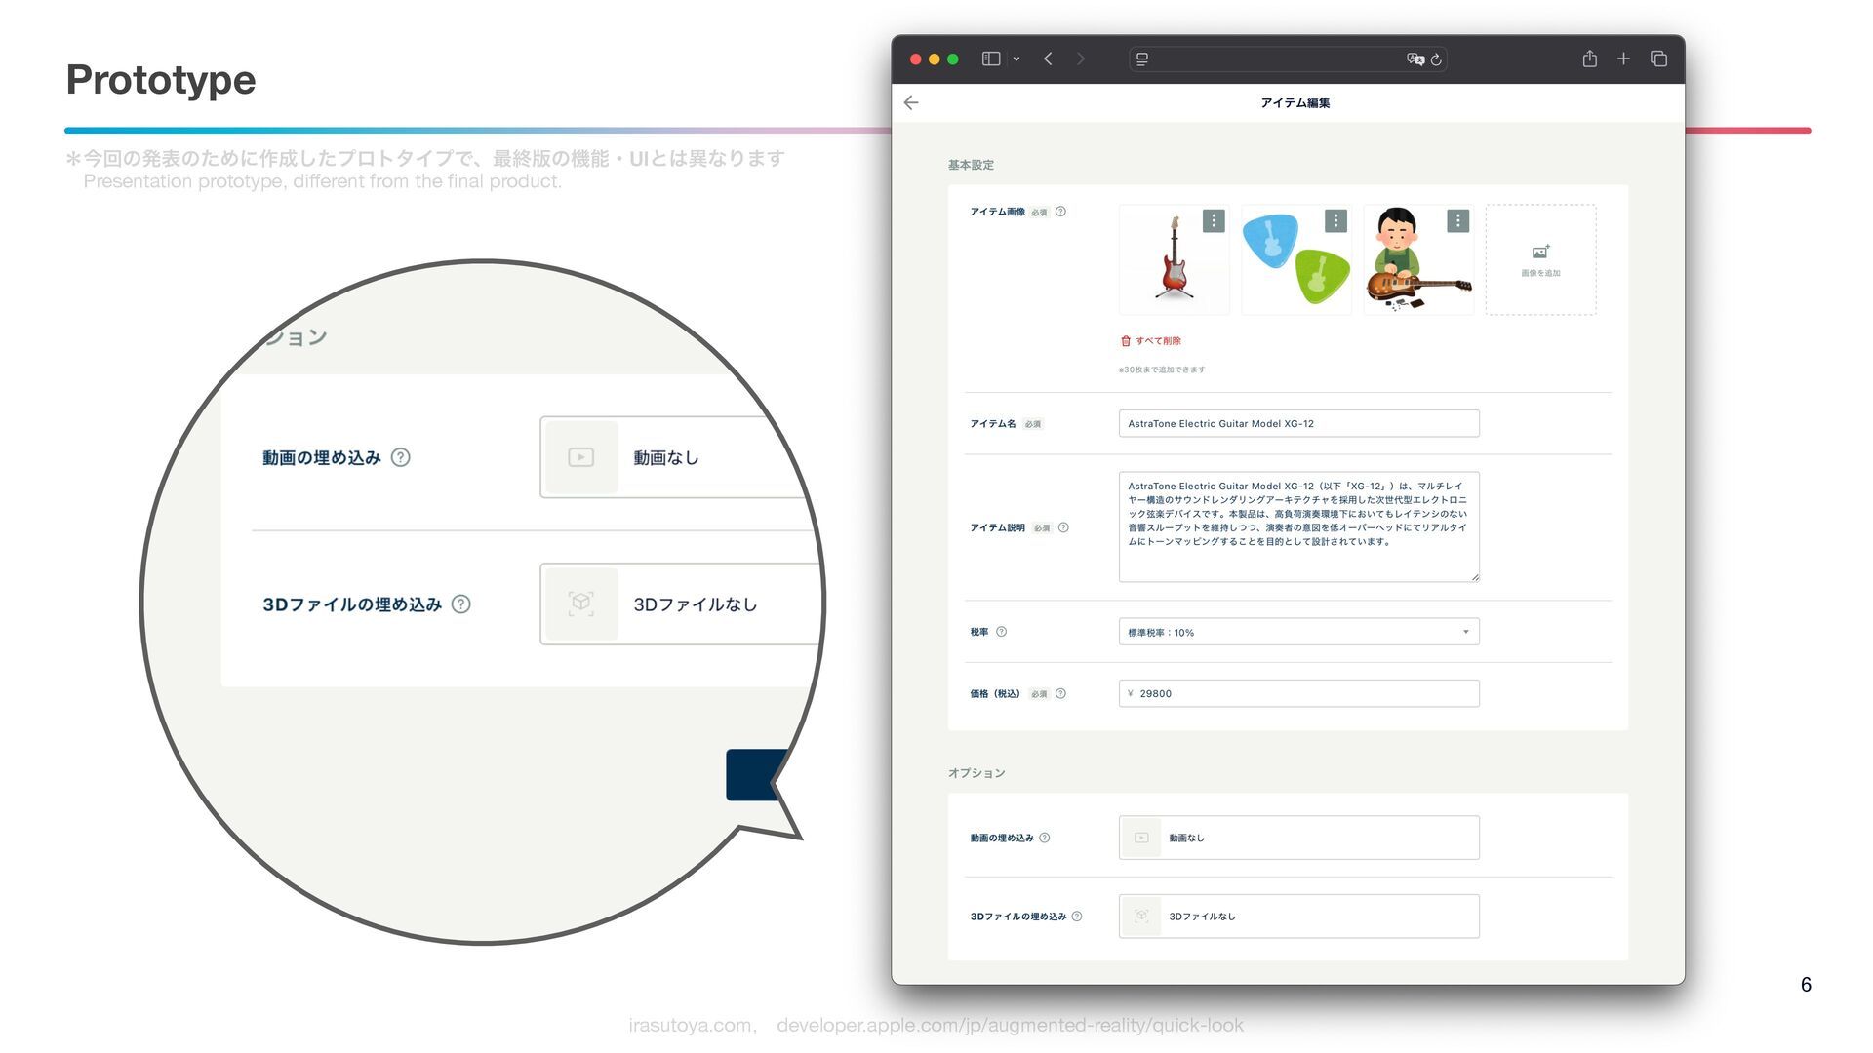Click the アイテム名 text field
Image resolution: width=1873 pixels, height=1053 pixels.
click(x=1298, y=423)
